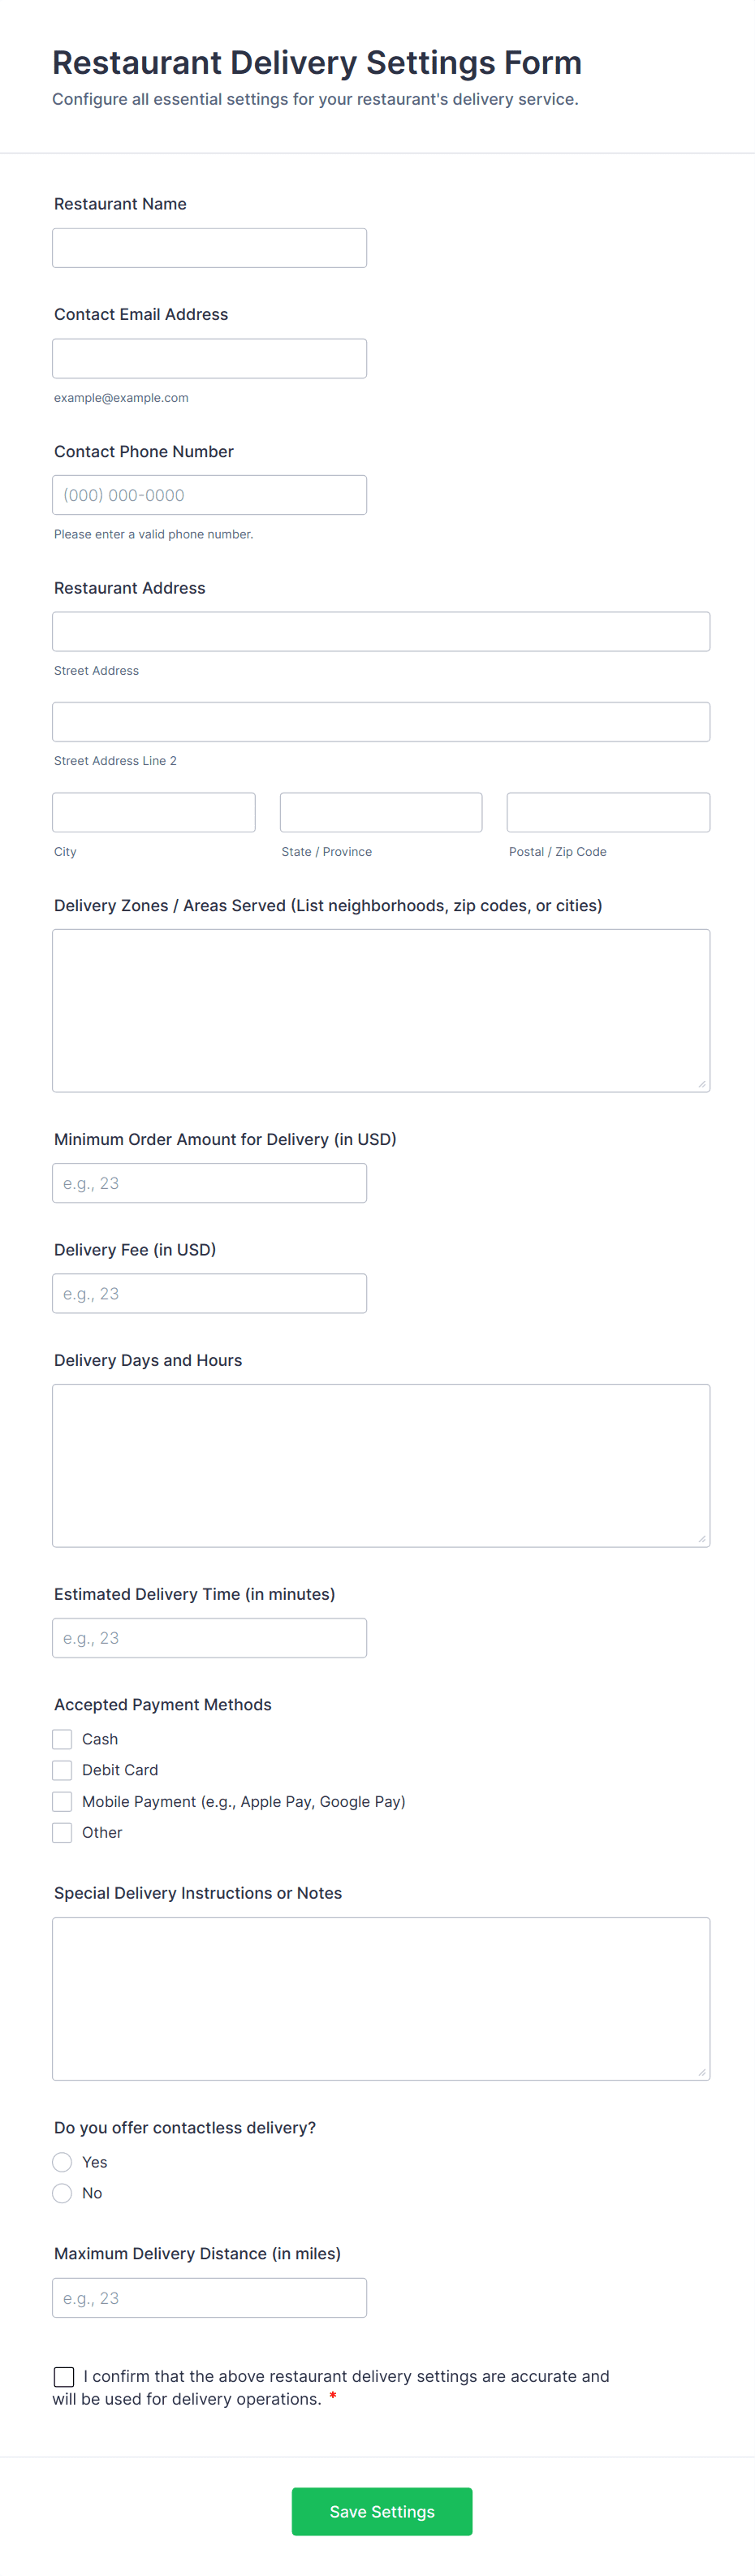Focus the State / Province field
Screen dimensions: 755x2576
380,812
